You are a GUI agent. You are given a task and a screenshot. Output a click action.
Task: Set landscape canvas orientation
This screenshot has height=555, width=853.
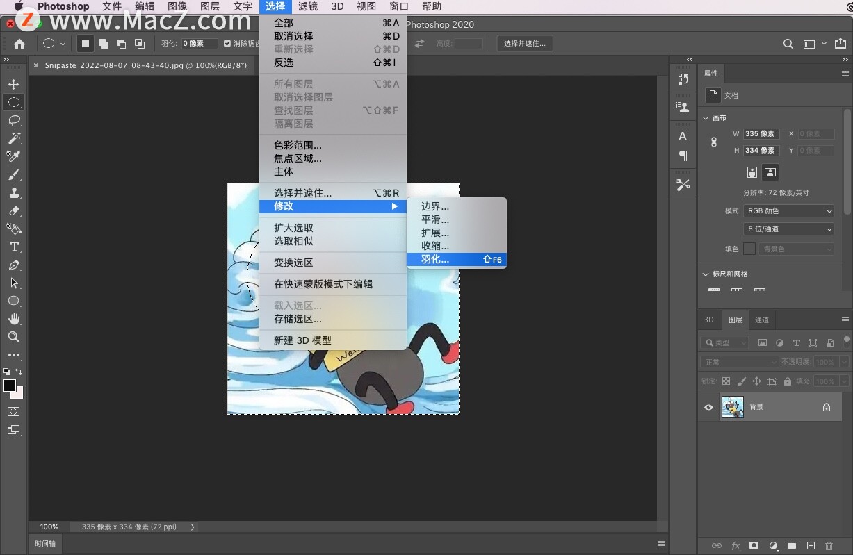tap(770, 172)
